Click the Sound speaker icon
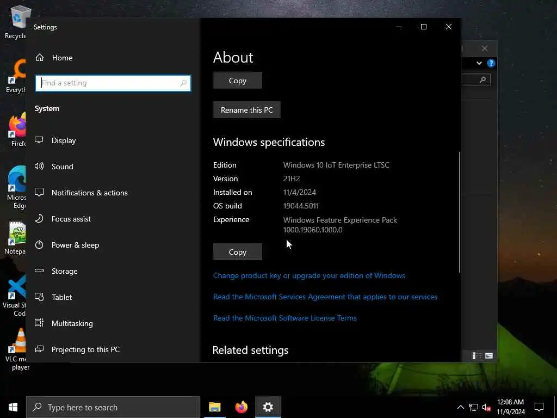557x418 pixels. pyautogui.click(x=39, y=166)
